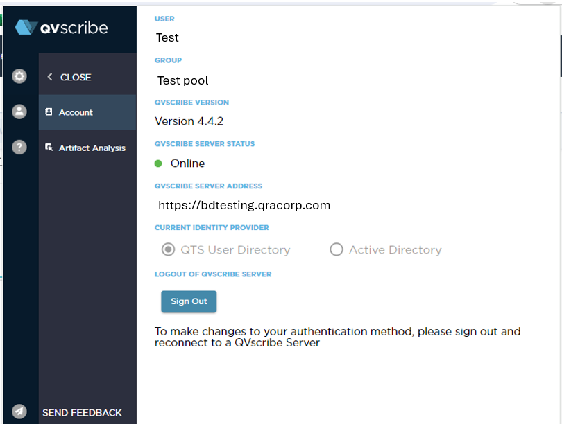This screenshot has height=424, width=562.
Task: Click the badge icon beside Account
Action: [x=48, y=112]
